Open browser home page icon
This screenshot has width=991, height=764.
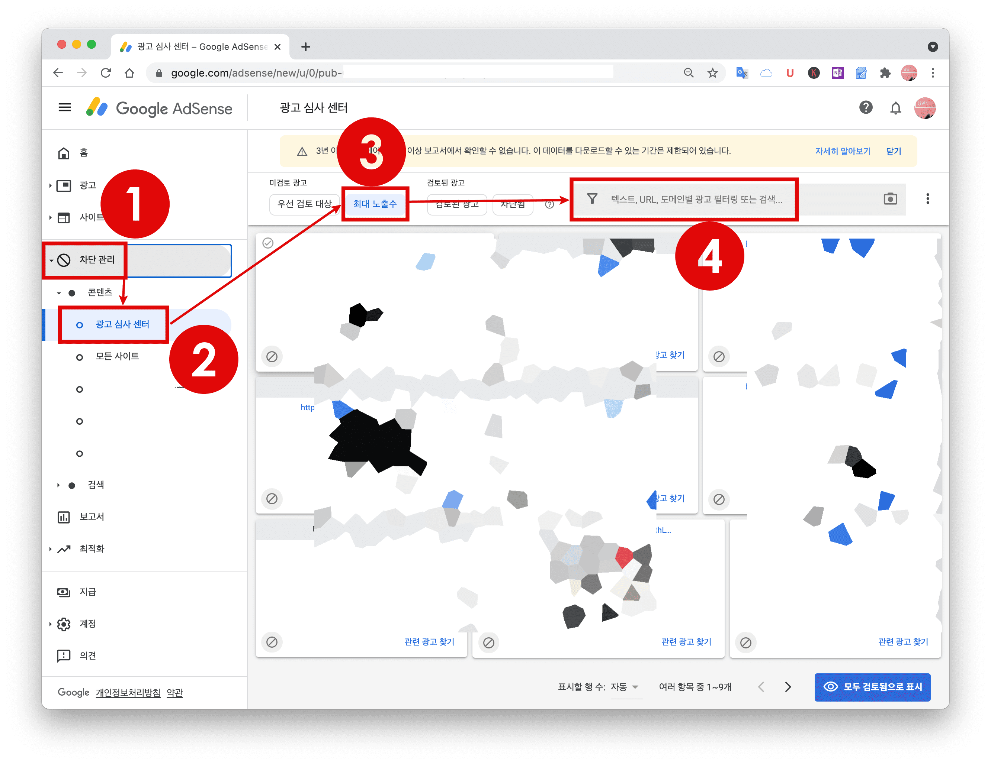[130, 73]
